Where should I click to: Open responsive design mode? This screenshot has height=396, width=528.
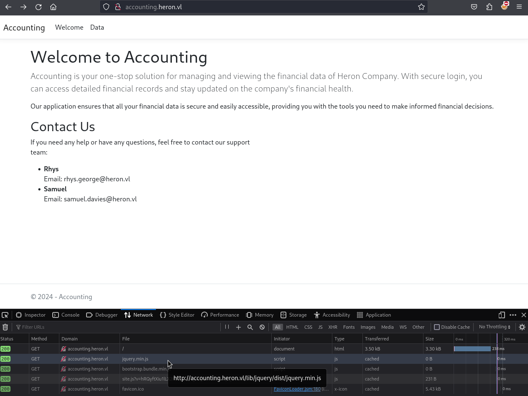coord(502,315)
